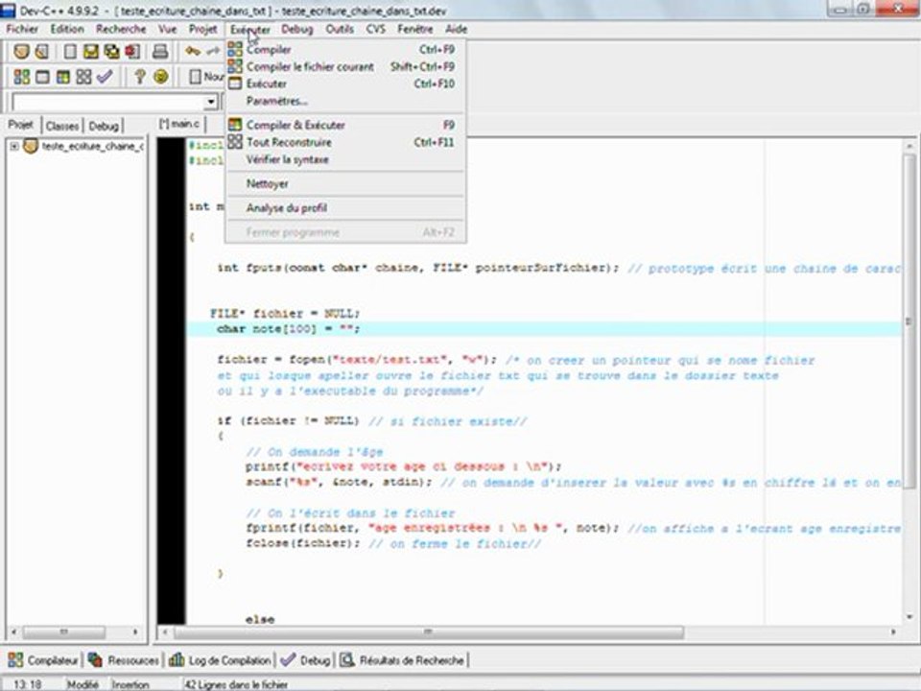Click the yellow round About icon

[160, 77]
